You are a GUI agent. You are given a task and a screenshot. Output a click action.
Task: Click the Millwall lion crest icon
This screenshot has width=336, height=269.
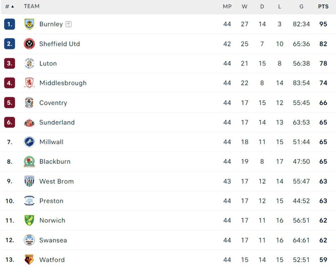point(29,142)
